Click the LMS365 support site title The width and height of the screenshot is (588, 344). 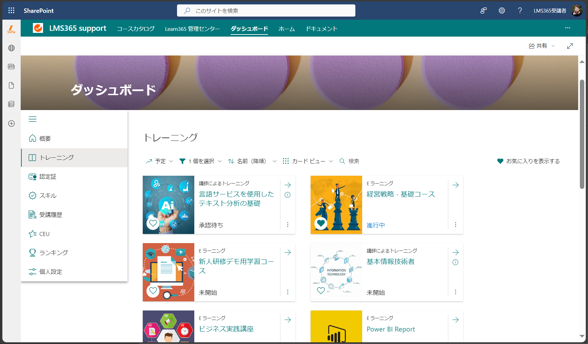tap(78, 28)
